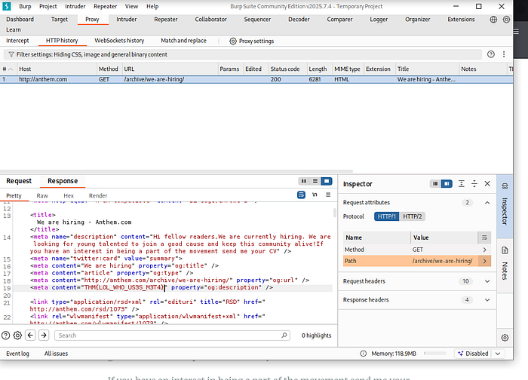
Task: Open Proxy settings gear button
Action: pyautogui.click(x=251, y=41)
